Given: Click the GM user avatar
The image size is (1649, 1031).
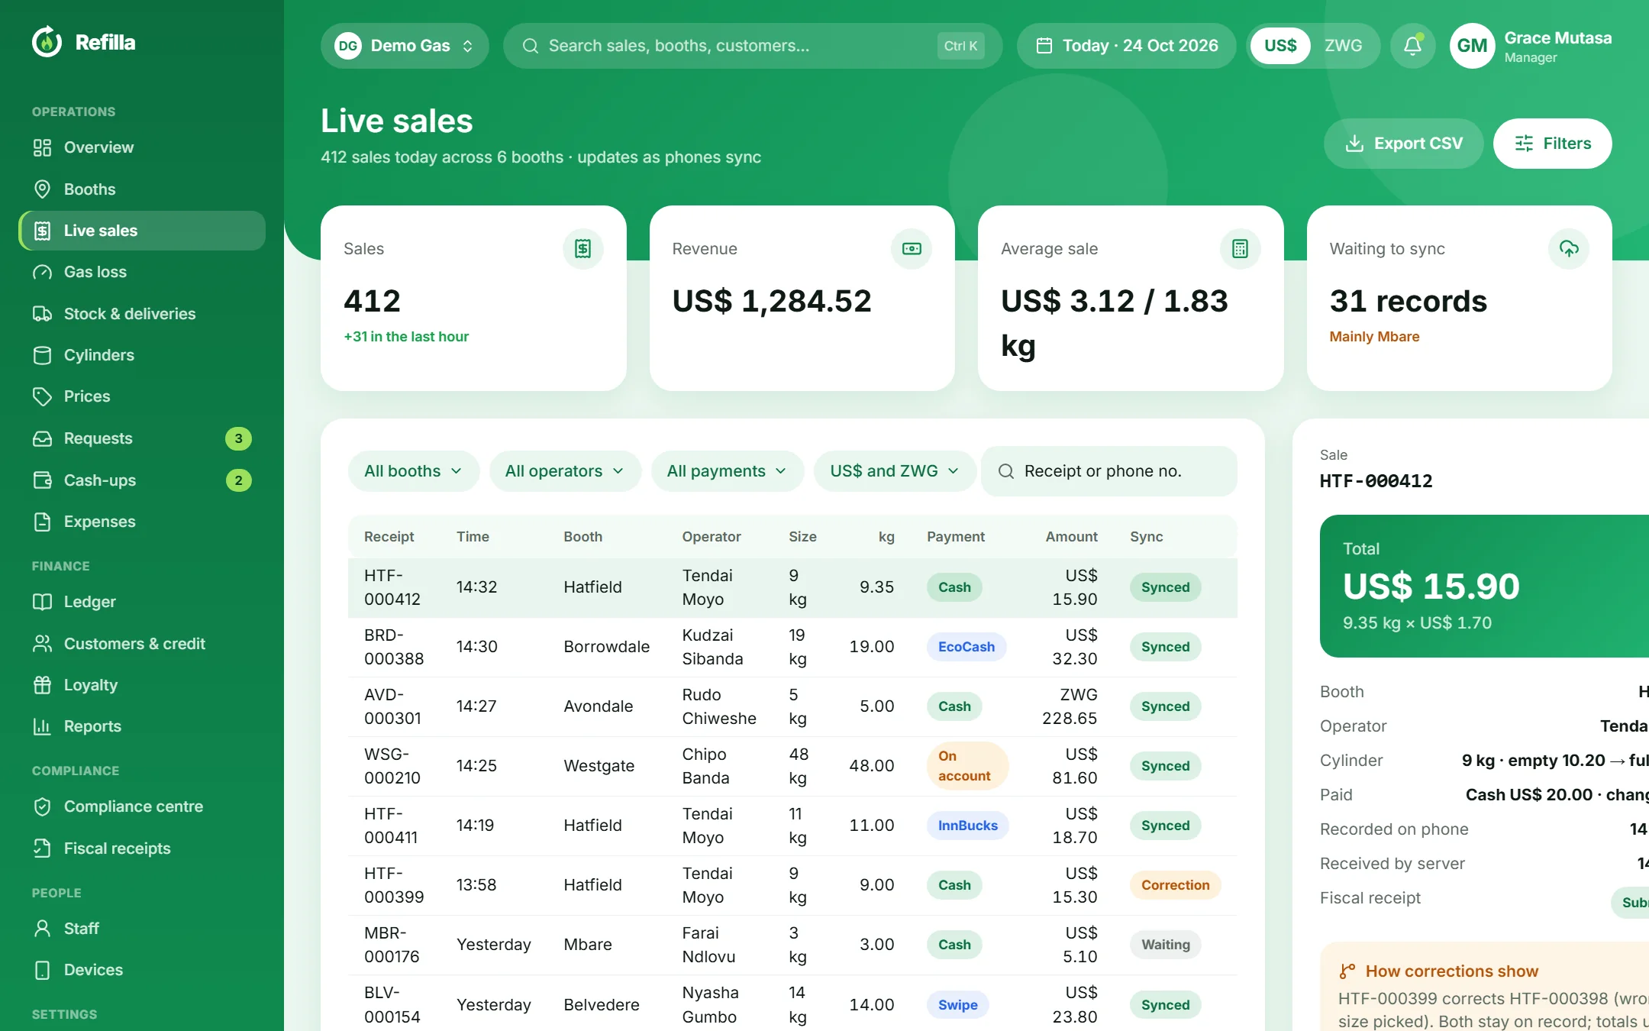Looking at the screenshot, I should pos(1472,46).
